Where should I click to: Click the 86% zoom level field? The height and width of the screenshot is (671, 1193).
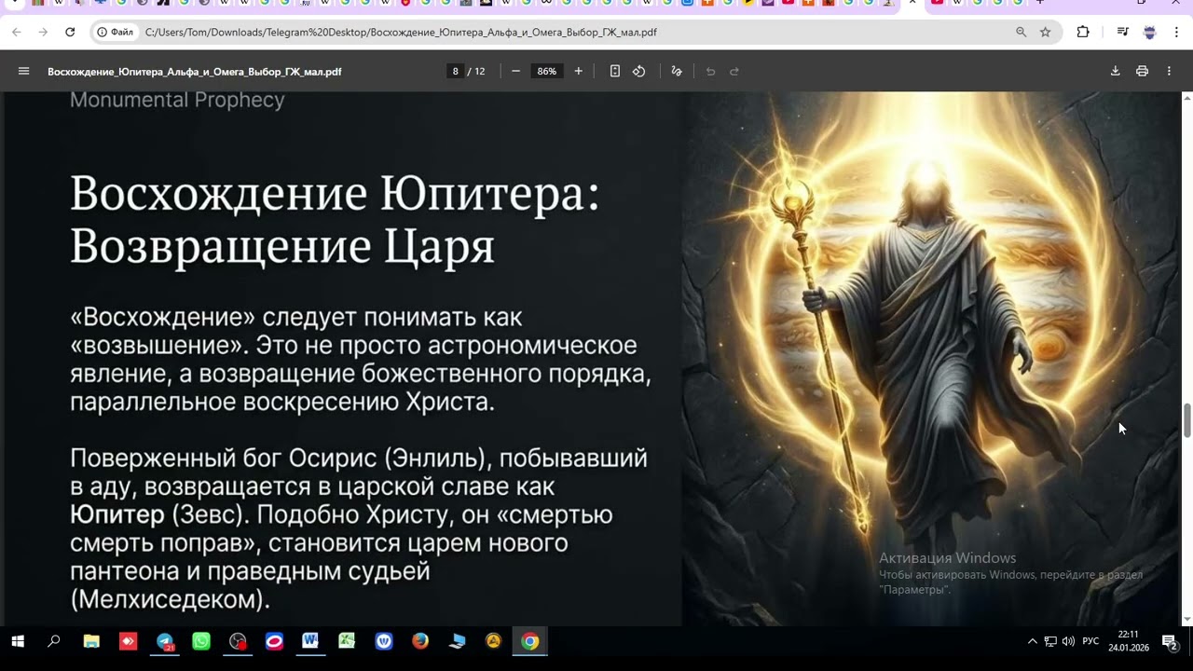[x=547, y=71]
